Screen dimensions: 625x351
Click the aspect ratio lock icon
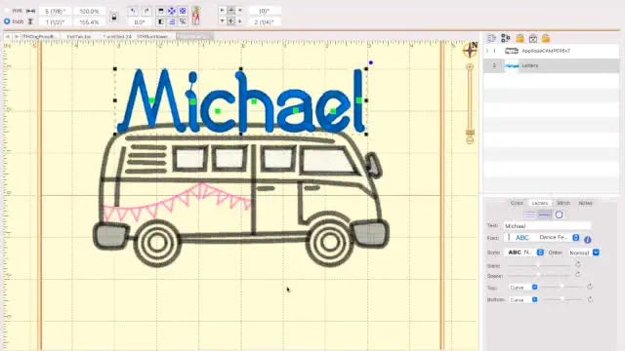[114, 18]
